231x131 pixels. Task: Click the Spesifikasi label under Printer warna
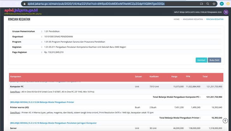click(x=15, y=113)
